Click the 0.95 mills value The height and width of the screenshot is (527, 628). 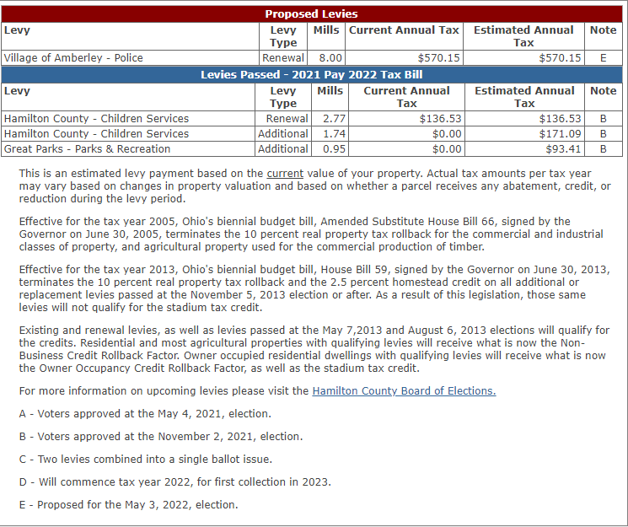(x=334, y=149)
